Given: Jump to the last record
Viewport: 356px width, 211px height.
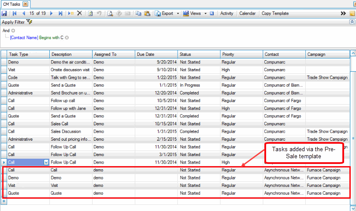Looking at the screenshot, I should pyautogui.click(x=60, y=13).
